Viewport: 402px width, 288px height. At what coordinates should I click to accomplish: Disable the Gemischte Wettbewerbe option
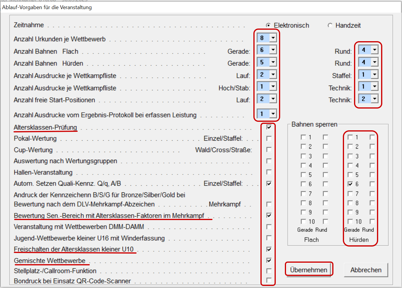[269, 260]
